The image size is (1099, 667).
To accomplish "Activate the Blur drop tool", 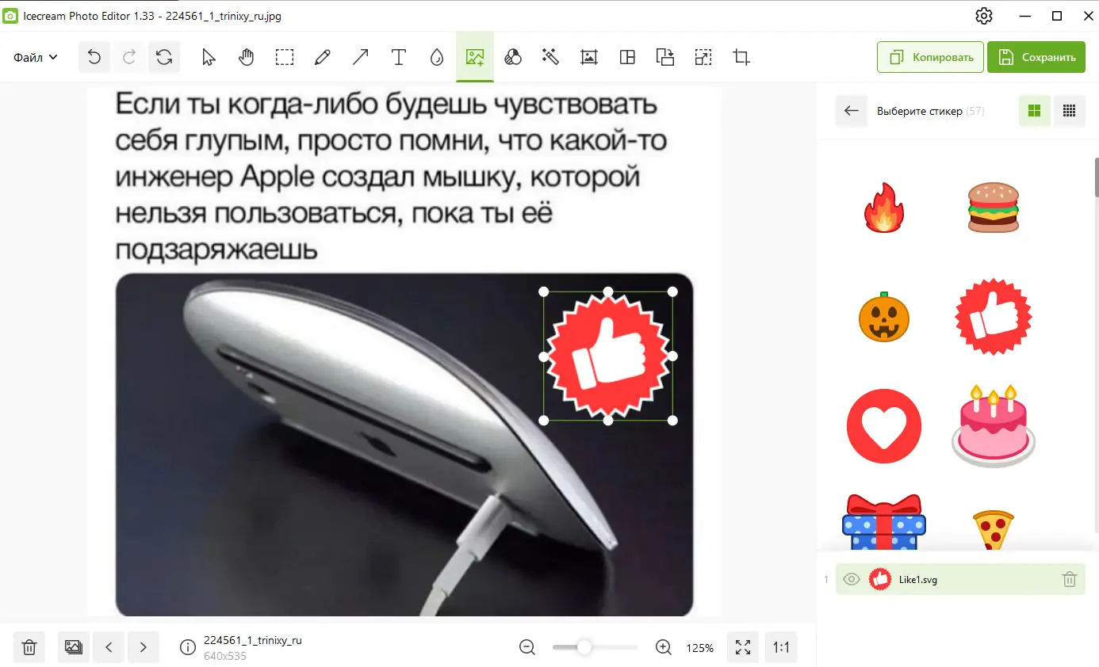I will click(x=436, y=56).
